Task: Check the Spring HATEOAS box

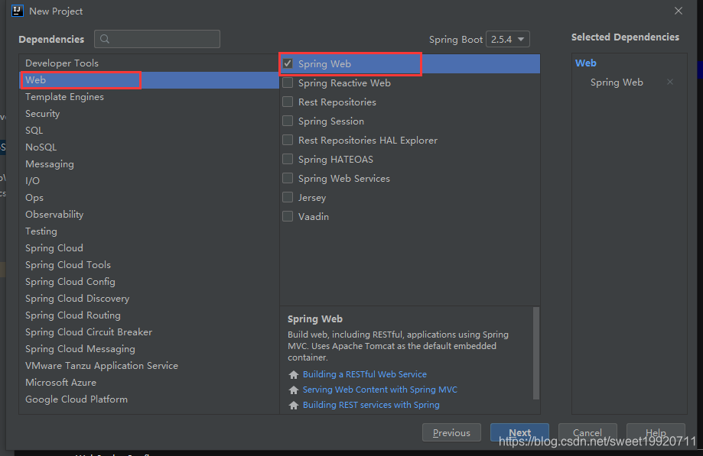Action: tap(288, 159)
